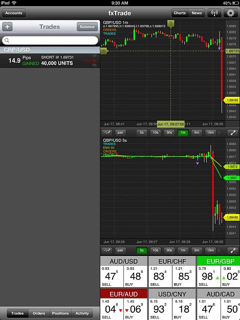Click the search magnifier icon
This screenshot has height=320, width=240.
click(x=7, y=40)
